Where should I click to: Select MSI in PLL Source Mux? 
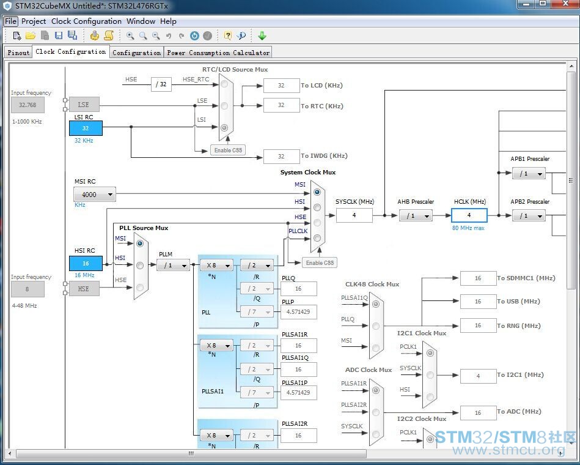(140, 244)
